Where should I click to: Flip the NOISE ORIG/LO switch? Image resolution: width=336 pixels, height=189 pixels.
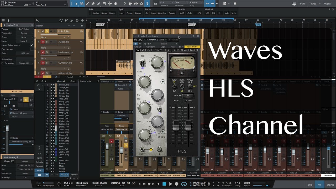pos(182,86)
